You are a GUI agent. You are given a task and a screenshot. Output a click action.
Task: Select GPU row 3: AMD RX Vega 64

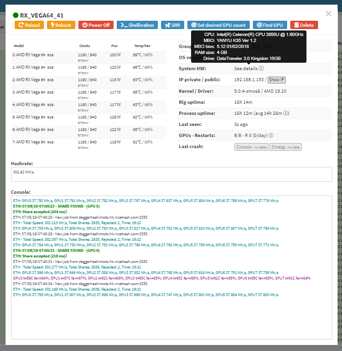point(89,95)
